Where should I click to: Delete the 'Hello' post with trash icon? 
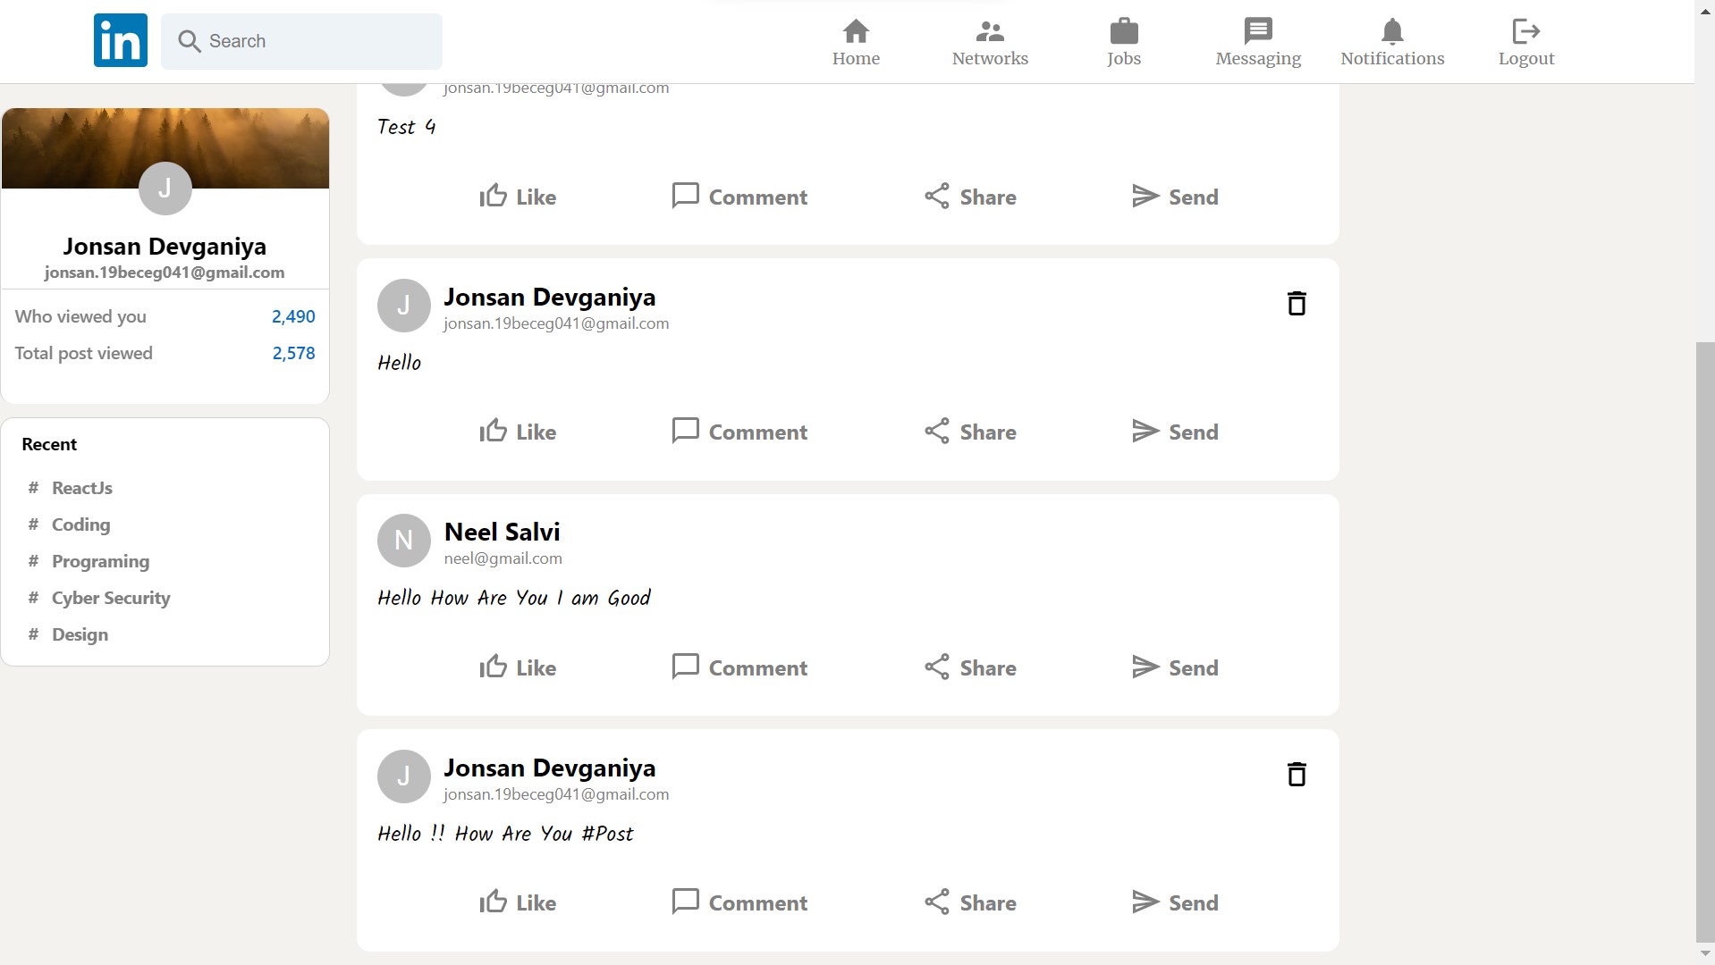click(x=1296, y=304)
